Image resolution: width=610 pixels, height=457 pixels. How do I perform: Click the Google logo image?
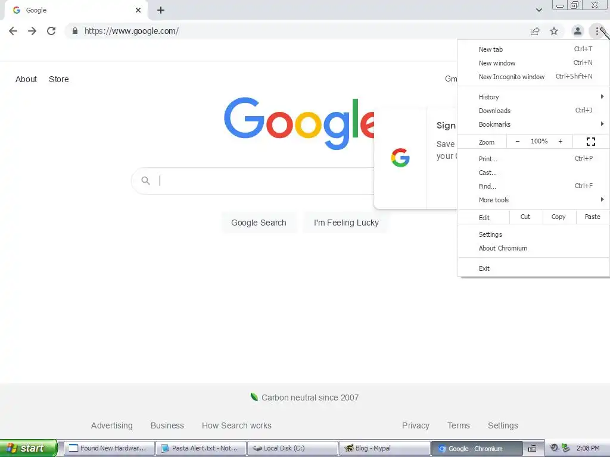pos(299,124)
